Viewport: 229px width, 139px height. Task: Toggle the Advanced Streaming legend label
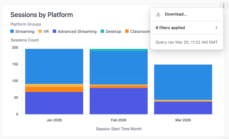(77, 32)
